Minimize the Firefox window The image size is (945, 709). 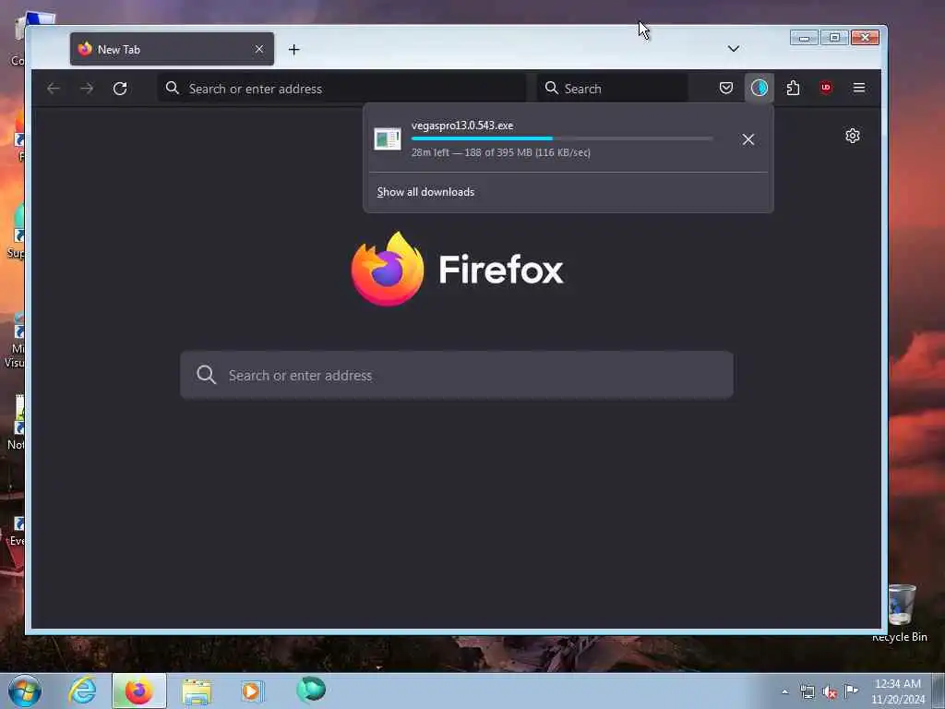804,38
